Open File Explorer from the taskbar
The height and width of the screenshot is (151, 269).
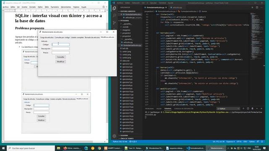(x=58, y=148)
